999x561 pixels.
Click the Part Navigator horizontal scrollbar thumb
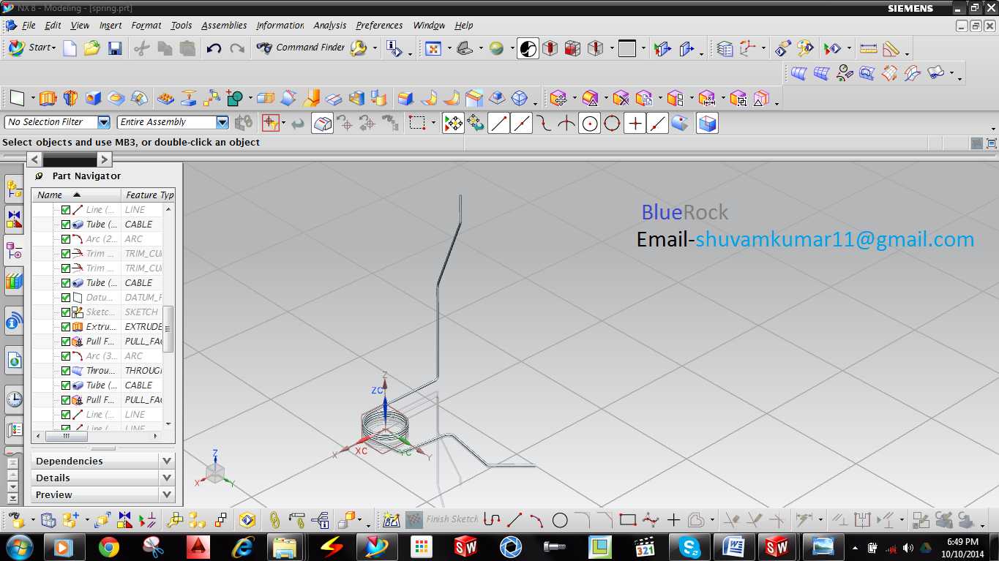[65, 436]
